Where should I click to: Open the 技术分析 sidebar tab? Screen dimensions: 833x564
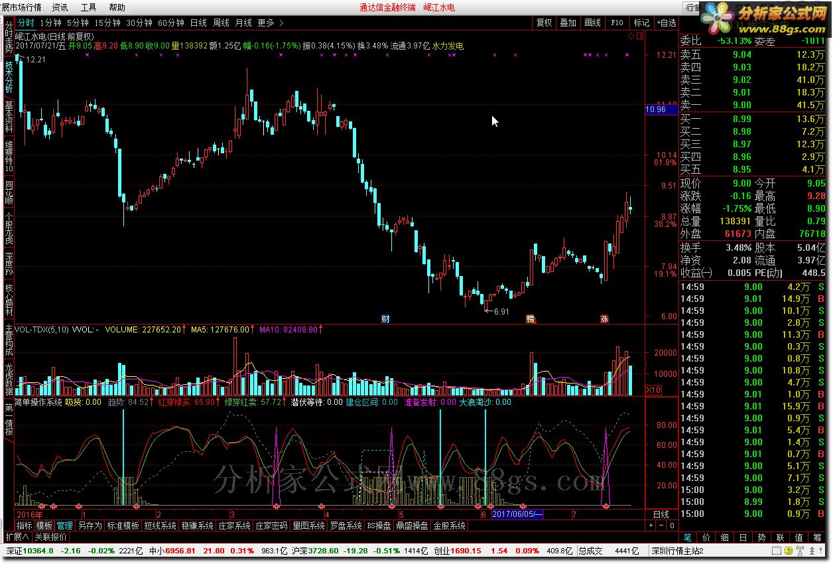(x=9, y=78)
